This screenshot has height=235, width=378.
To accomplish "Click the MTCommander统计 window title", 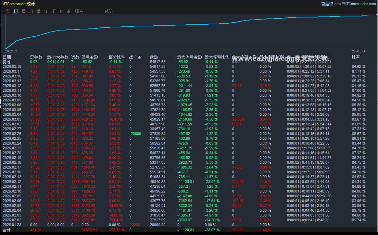I will (18, 4).
